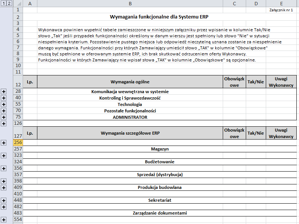
Task: Click 'Lp.' header in row 12
Action: point(30,82)
